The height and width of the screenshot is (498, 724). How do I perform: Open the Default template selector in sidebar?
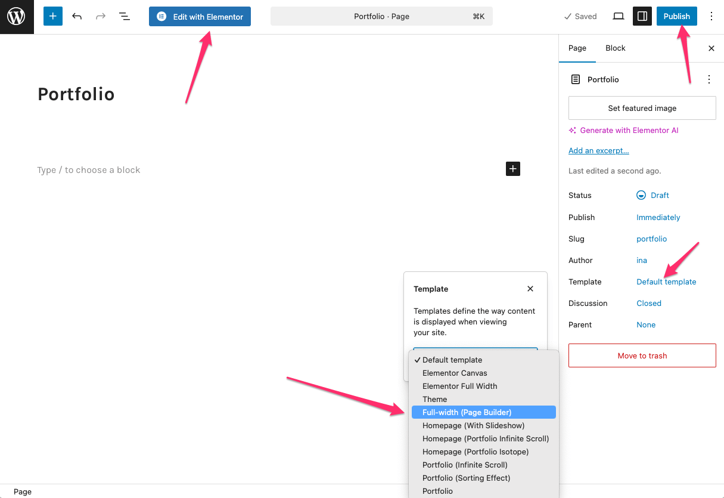(x=666, y=282)
